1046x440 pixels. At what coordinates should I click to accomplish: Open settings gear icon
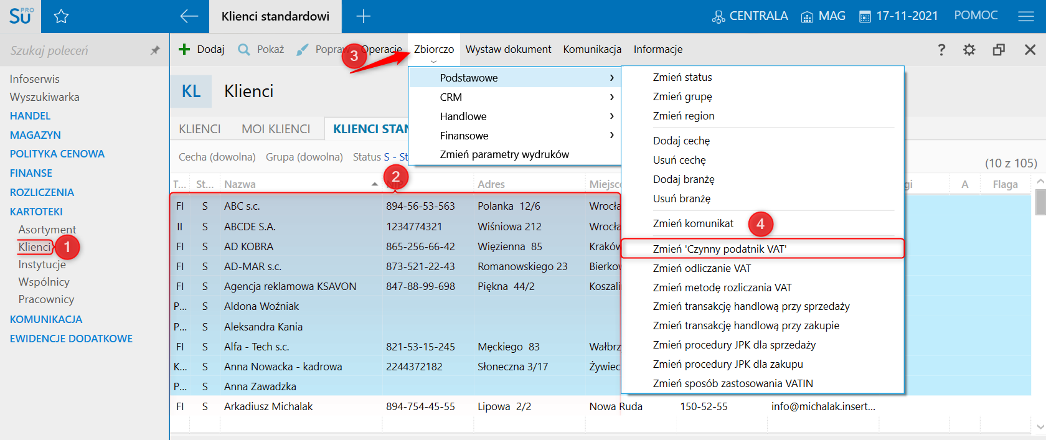pos(969,50)
